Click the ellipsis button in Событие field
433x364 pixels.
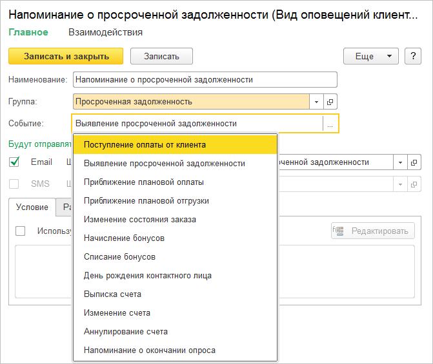[330, 124]
